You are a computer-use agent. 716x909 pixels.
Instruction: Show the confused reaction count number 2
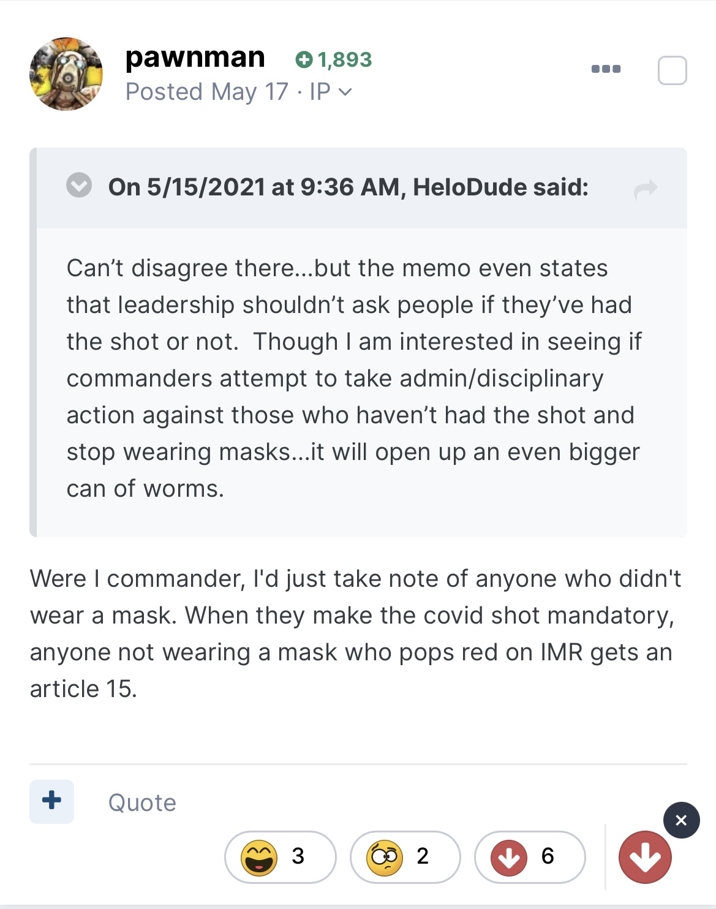(423, 856)
